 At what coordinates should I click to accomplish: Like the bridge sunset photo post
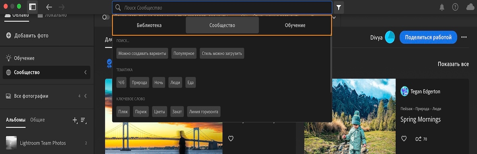click(x=231, y=139)
